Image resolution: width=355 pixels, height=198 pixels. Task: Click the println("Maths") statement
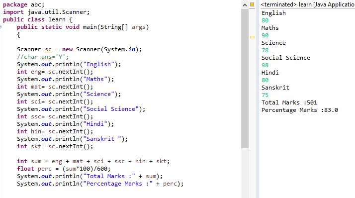pyautogui.click(x=65, y=79)
